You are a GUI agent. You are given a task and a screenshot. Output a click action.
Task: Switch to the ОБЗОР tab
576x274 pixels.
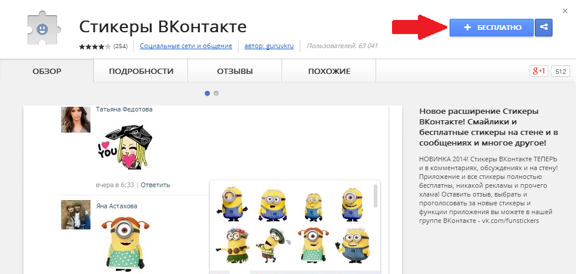pyautogui.click(x=47, y=71)
